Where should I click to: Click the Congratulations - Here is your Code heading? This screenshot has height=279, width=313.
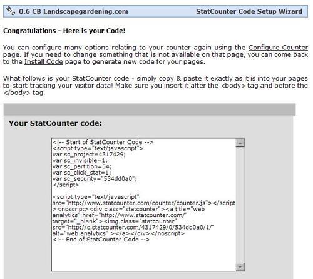click(x=64, y=31)
